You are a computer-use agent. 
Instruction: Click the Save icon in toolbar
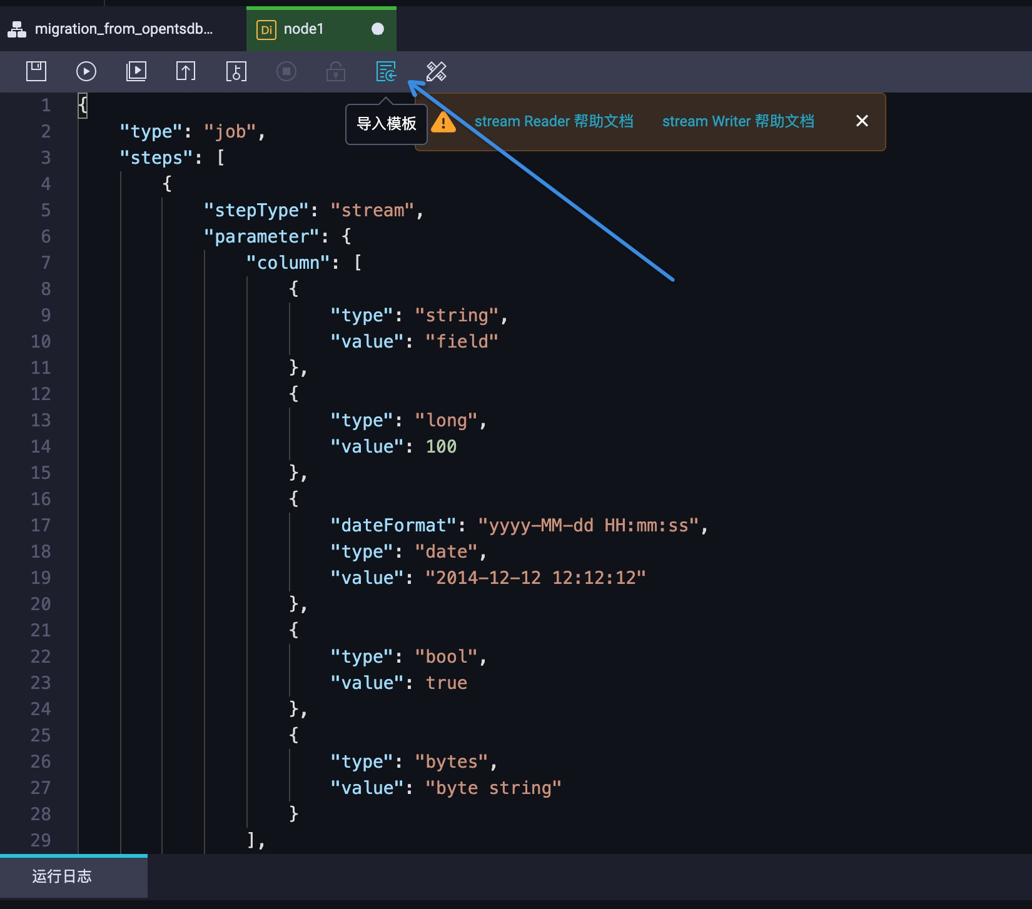tap(36, 71)
